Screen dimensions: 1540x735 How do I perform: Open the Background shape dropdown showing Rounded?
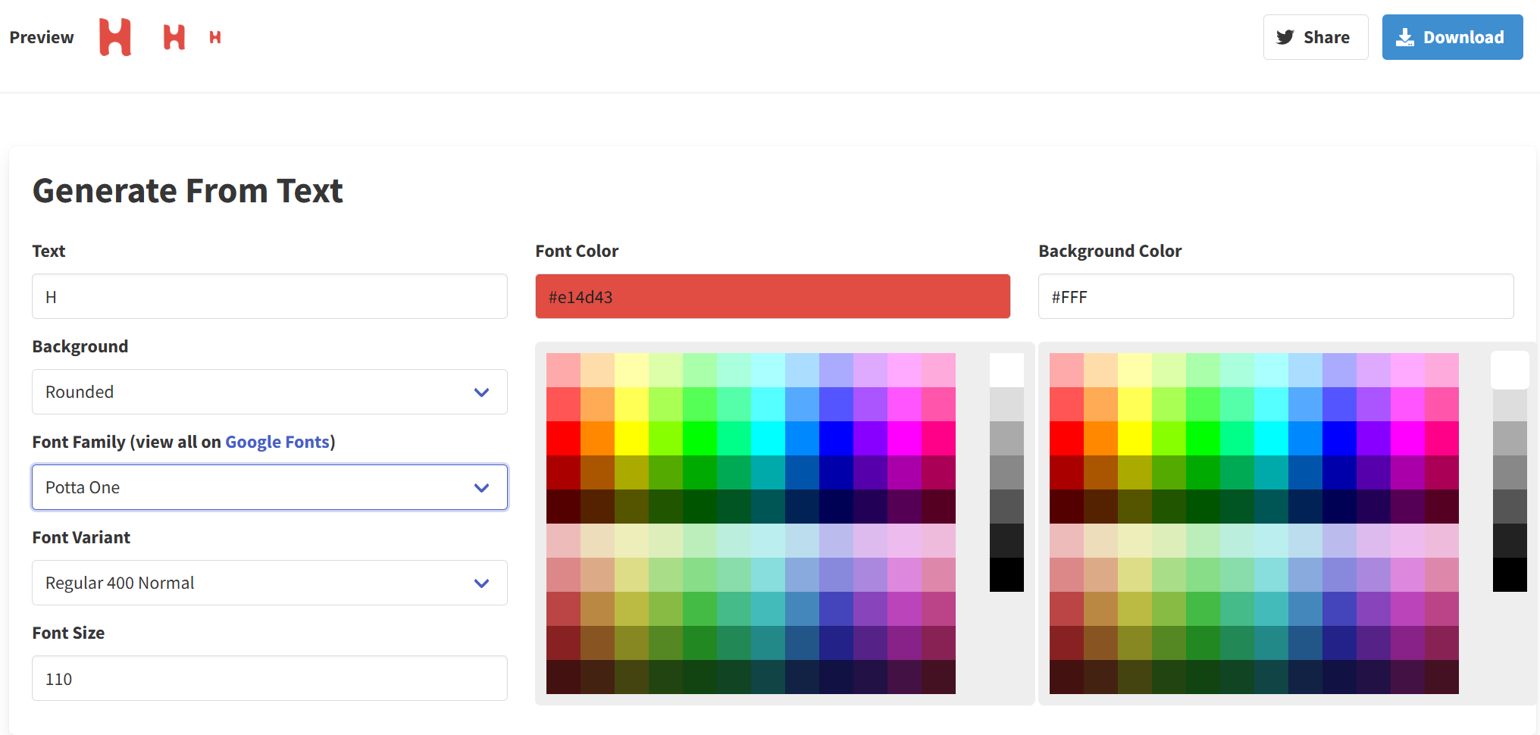(269, 392)
